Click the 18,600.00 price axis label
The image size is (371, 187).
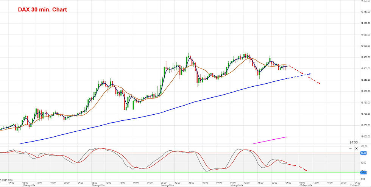tap(365, 137)
